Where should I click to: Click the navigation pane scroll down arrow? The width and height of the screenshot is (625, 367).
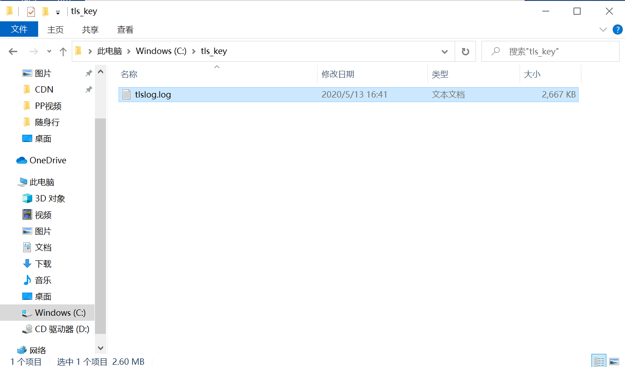100,348
